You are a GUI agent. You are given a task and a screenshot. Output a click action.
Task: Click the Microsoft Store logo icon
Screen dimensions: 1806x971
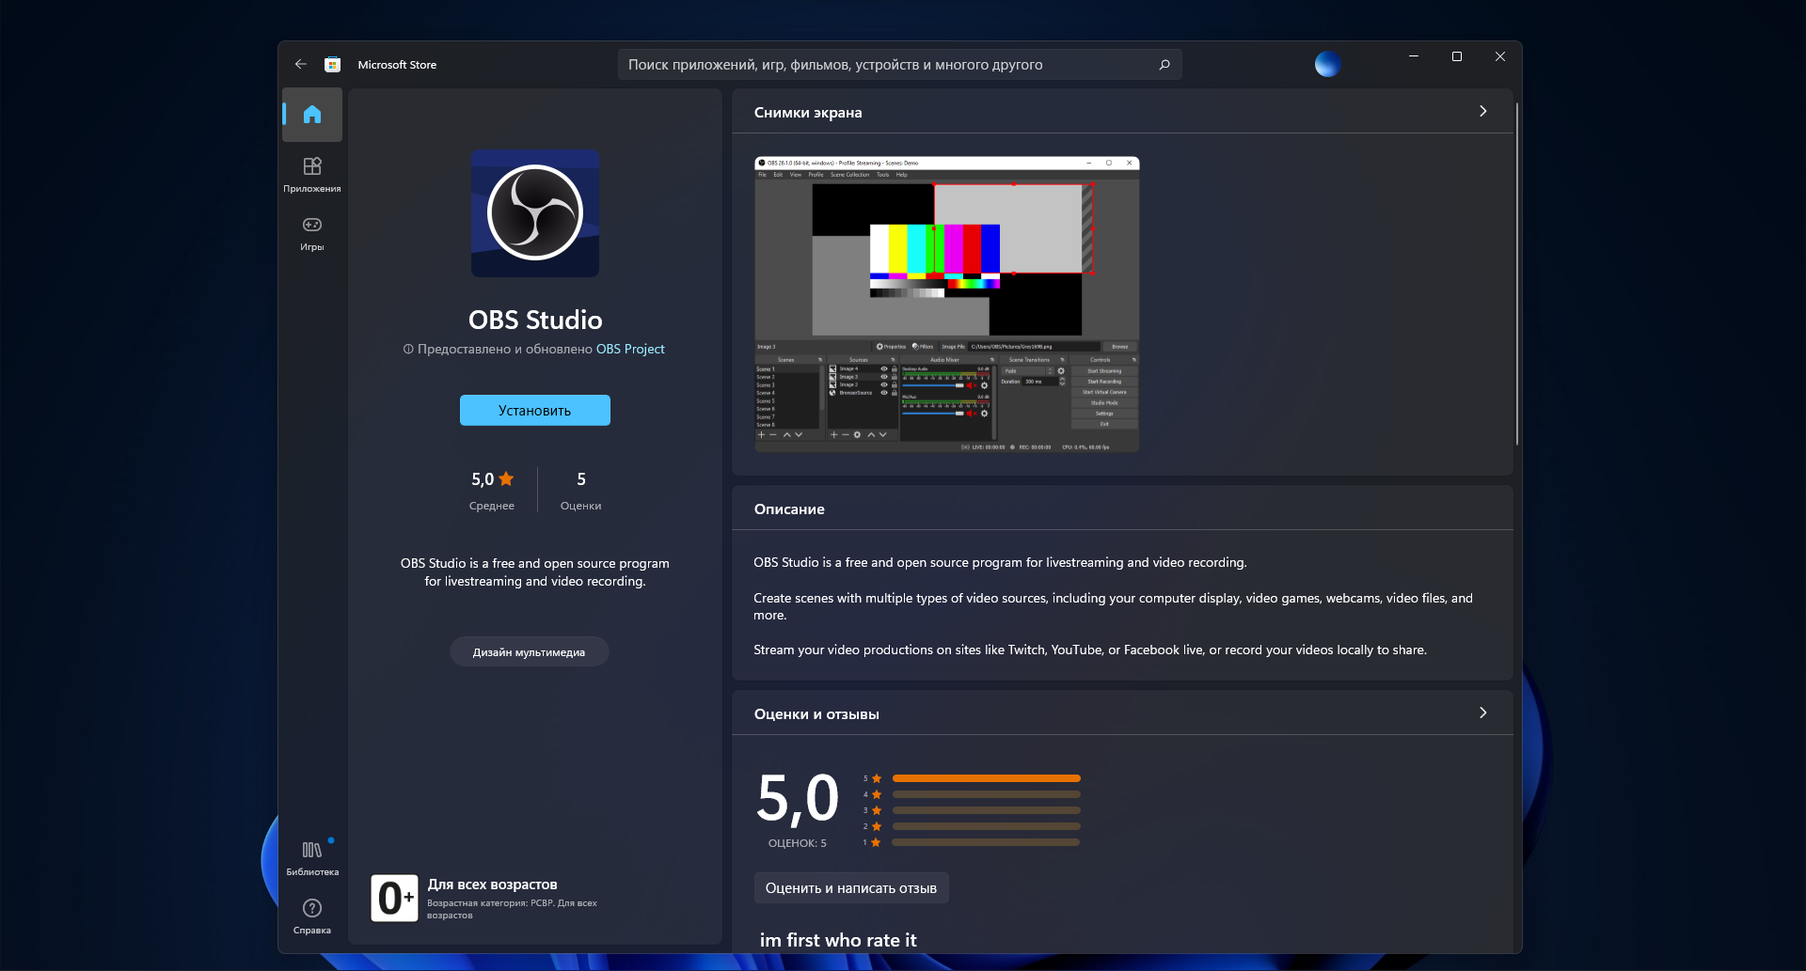pos(332,65)
